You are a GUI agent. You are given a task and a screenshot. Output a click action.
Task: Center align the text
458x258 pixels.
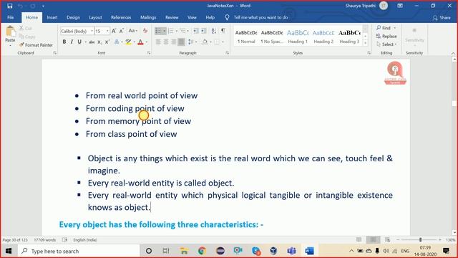point(166,42)
